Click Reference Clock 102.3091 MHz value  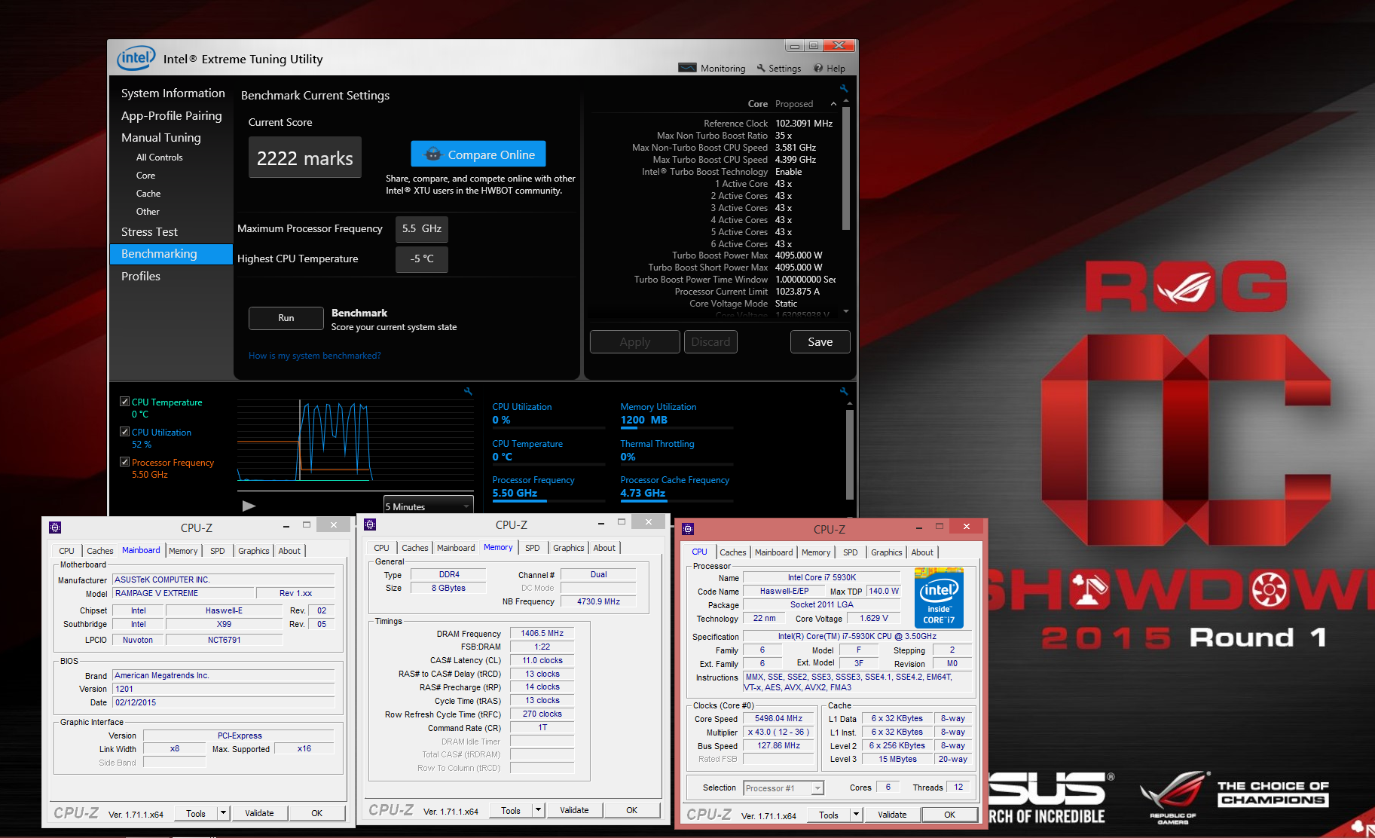click(x=804, y=124)
